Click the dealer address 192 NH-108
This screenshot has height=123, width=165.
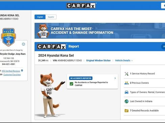[x=8, y=58]
